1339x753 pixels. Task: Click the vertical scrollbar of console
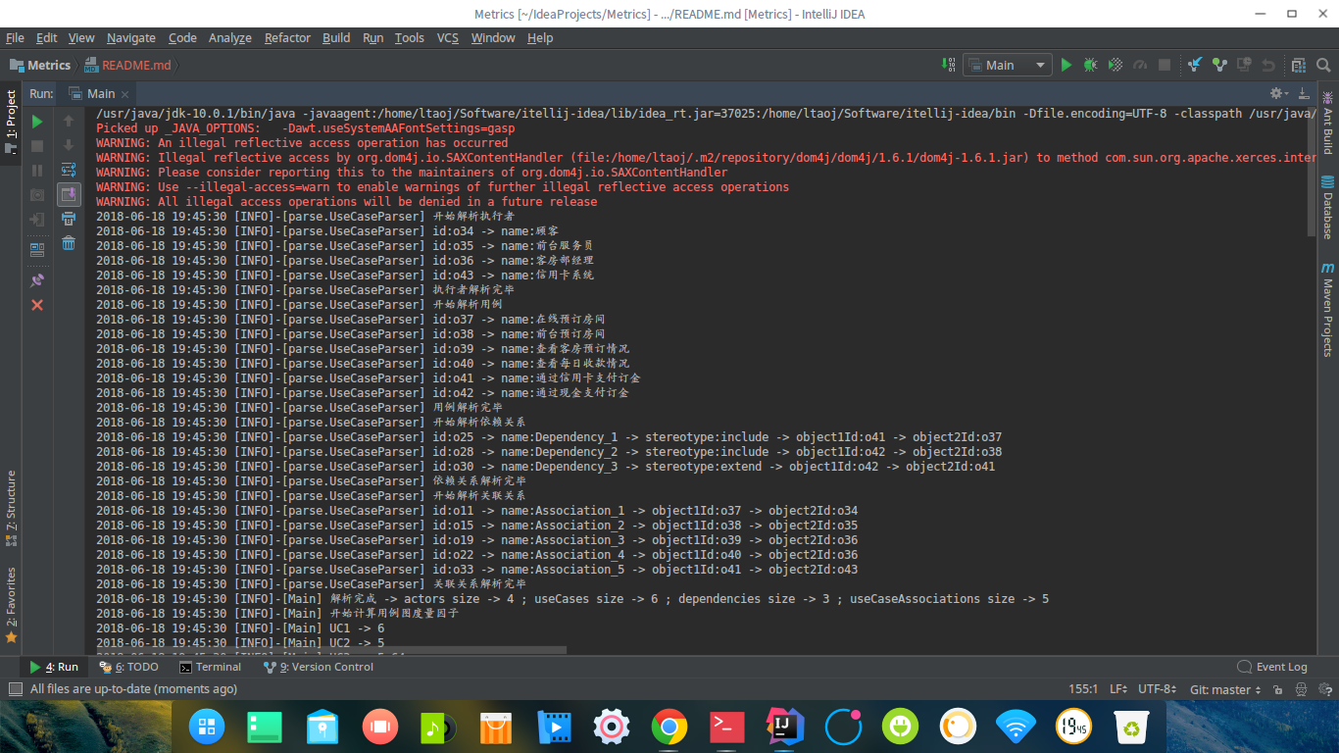point(1312,172)
